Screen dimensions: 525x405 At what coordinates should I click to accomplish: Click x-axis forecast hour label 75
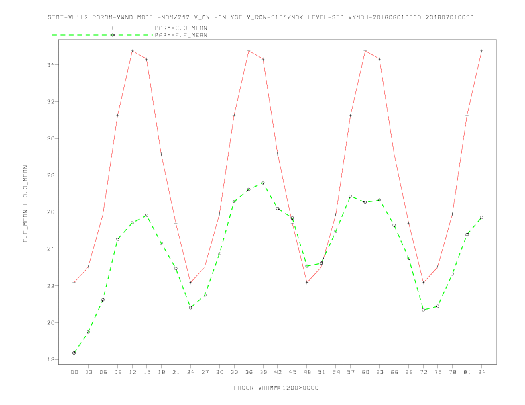(438, 372)
